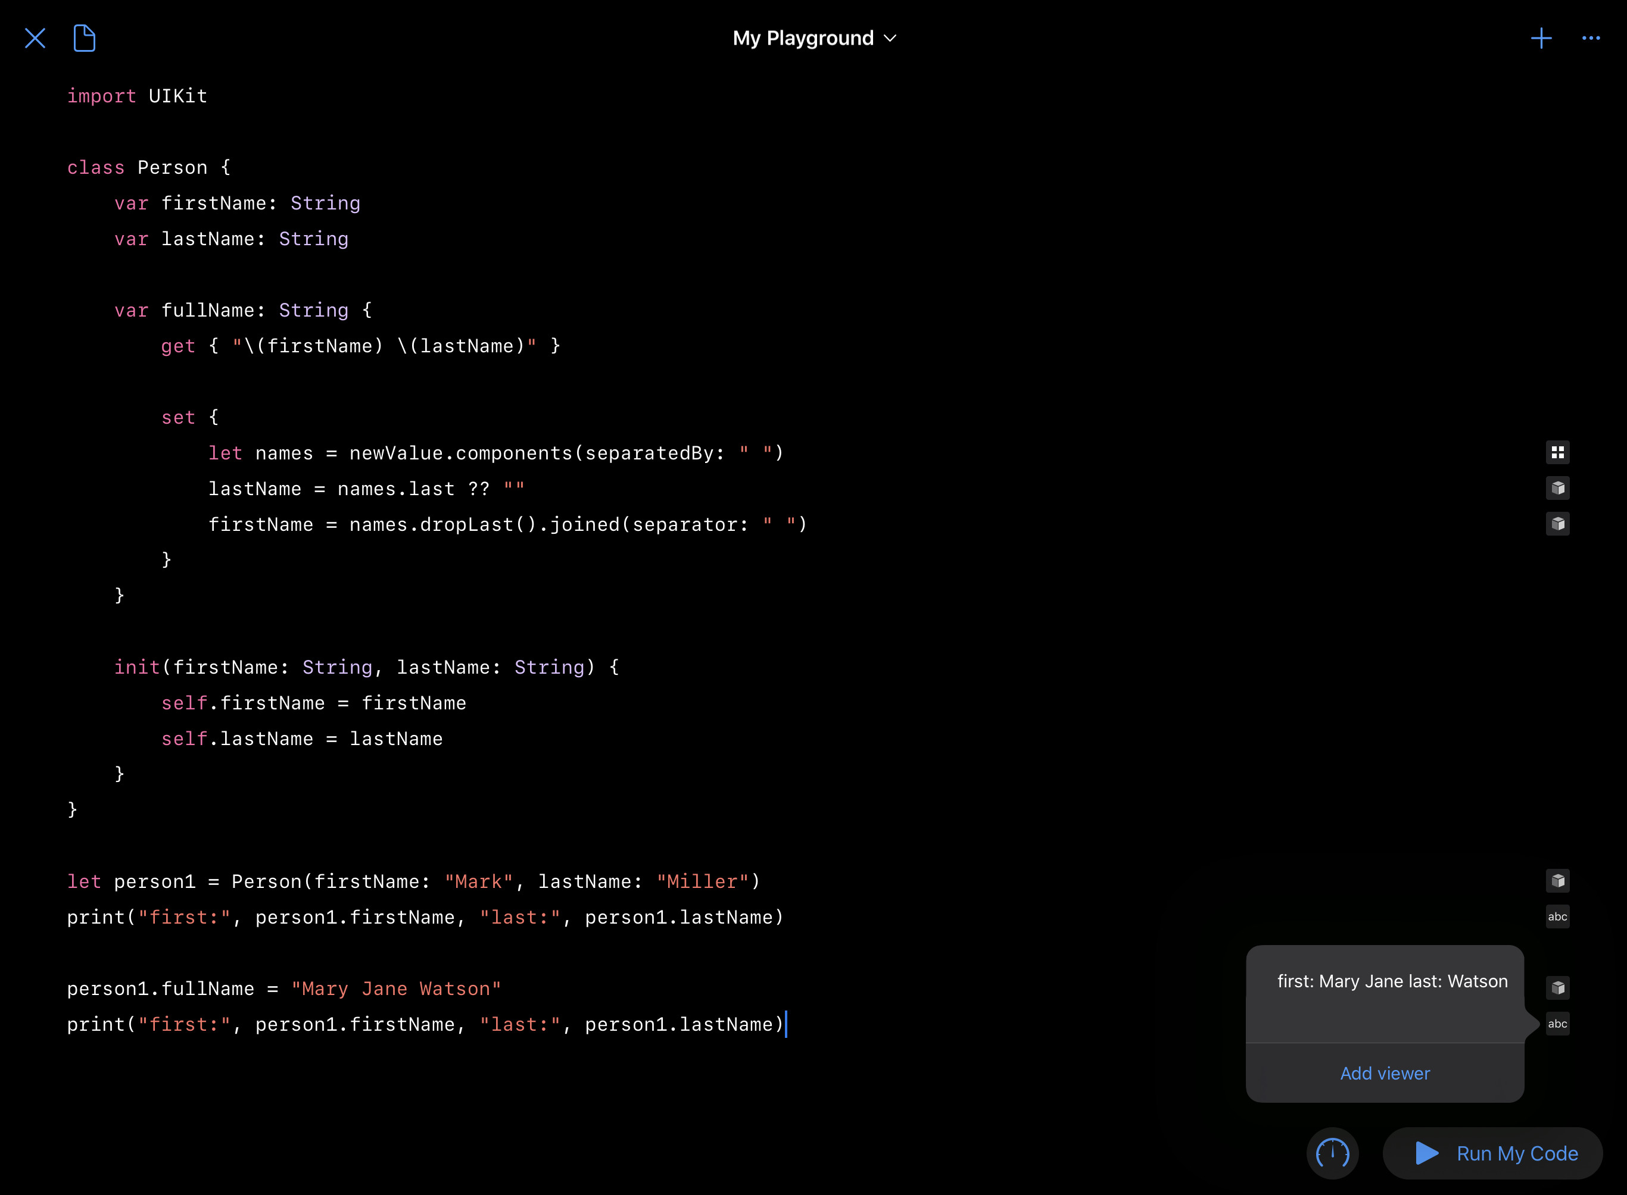Click the init method declaration line
Image resolution: width=1627 pixels, height=1195 pixels.
tap(366, 667)
